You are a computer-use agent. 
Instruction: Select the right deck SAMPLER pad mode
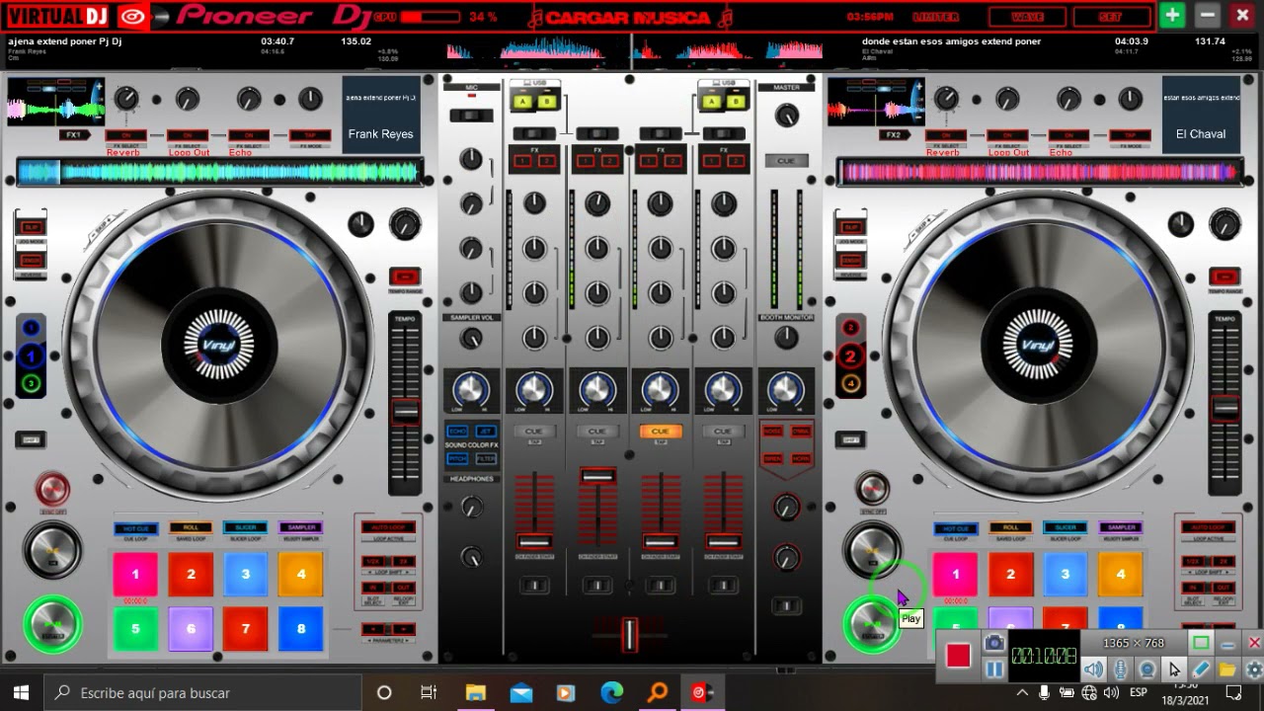[1121, 528]
